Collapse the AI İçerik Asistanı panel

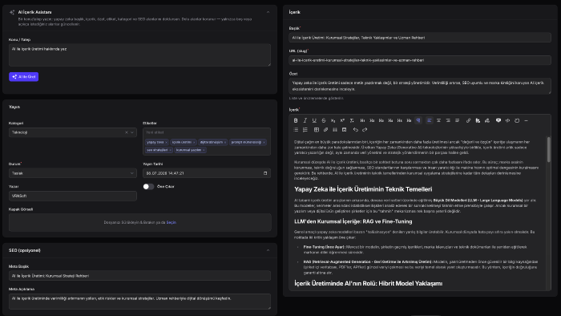tap(268, 12)
